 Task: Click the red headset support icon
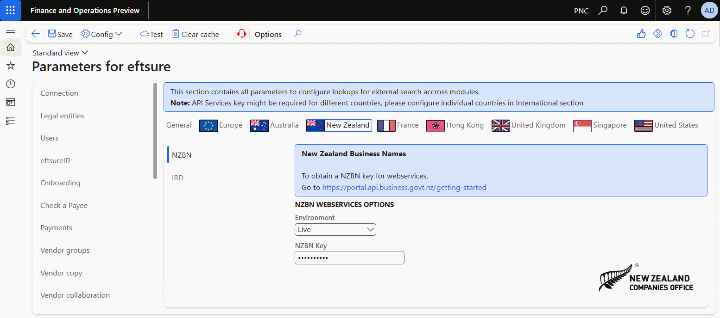241,34
